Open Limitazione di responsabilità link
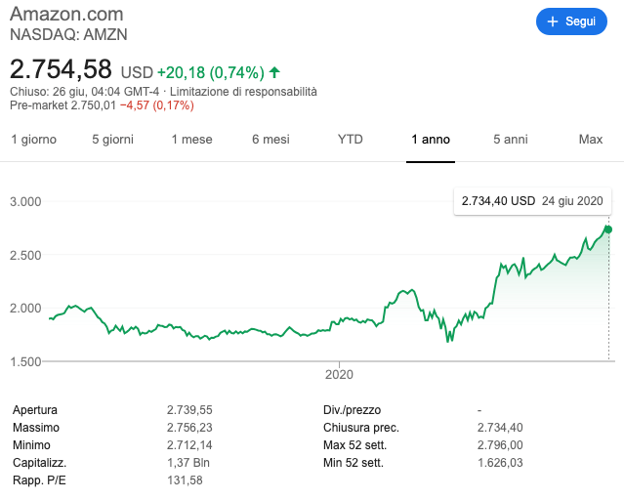624x500 pixels. click(x=243, y=92)
